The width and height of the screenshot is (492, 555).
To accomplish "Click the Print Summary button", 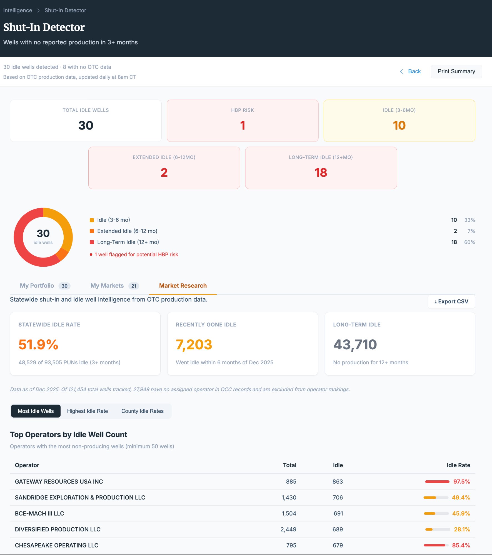I will pyautogui.click(x=456, y=71).
